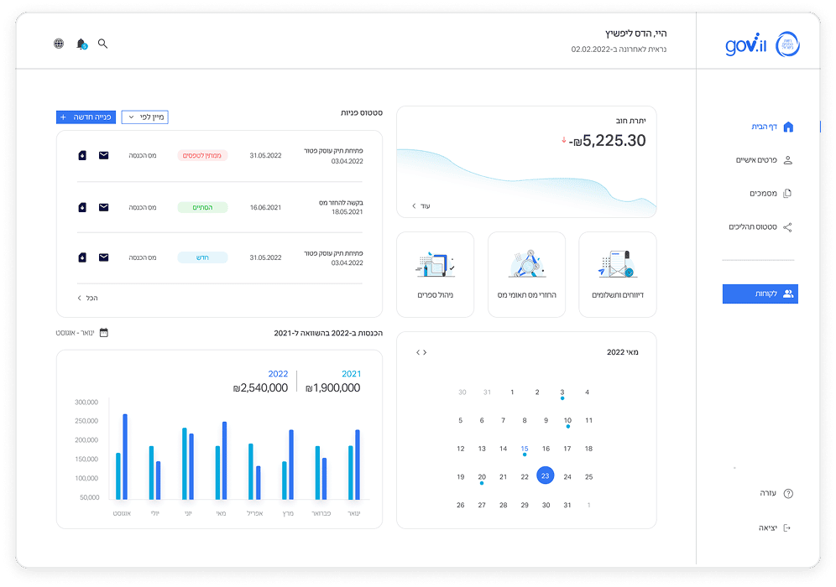The height and width of the screenshot is (587, 836).
Task: Click the documents icon in sidebar
Action: pyautogui.click(x=787, y=194)
